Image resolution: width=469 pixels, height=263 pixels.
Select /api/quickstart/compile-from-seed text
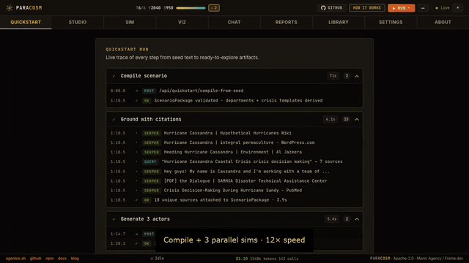pyautogui.click(x=201, y=91)
